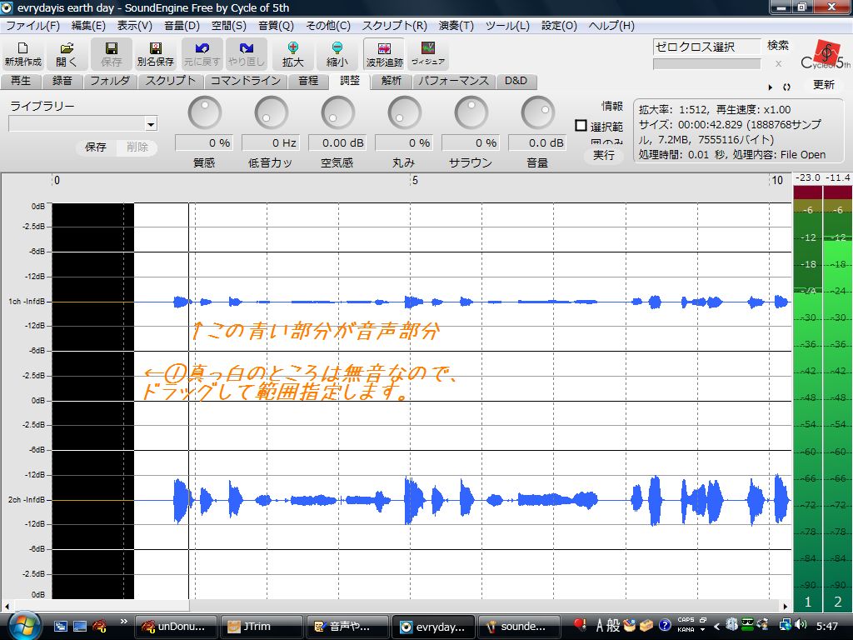Open the 編集(E) menu
This screenshot has height=640, width=853.
tap(88, 26)
